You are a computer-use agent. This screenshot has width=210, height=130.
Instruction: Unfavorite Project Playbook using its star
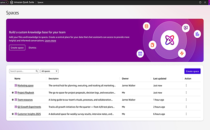pyautogui.click(x=13, y=93)
